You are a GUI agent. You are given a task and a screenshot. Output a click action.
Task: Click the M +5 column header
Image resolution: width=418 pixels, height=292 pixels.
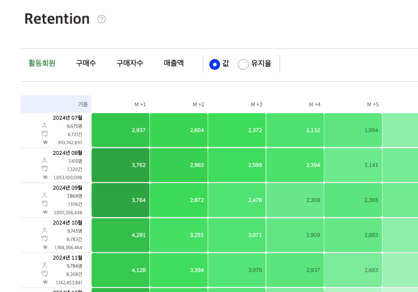point(373,104)
